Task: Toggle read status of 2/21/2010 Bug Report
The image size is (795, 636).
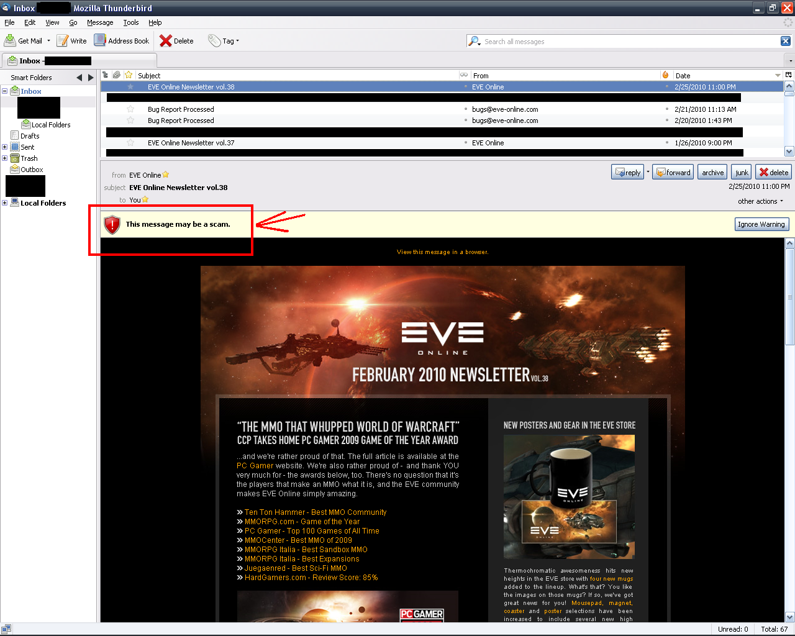Action: point(465,109)
